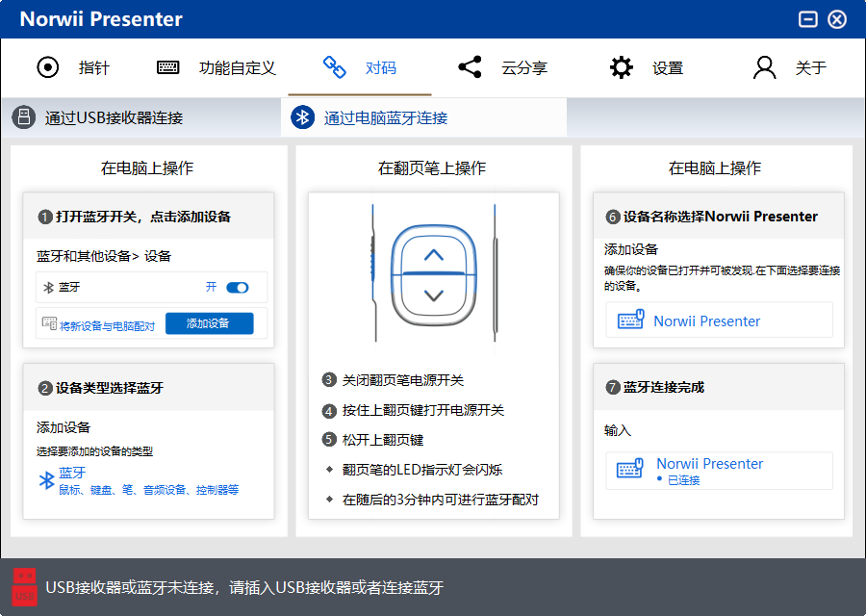Click heading 设备类型选择蓝牙

[x=110, y=388]
